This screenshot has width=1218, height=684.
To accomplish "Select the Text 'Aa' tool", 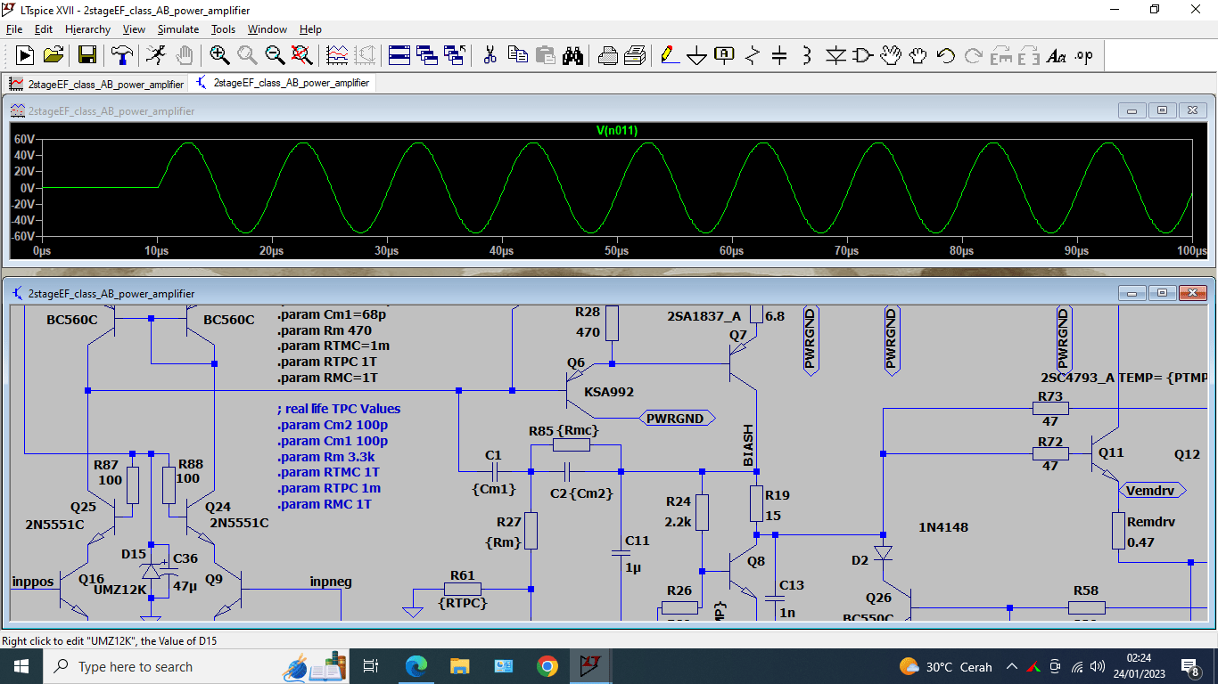I will point(1056,55).
